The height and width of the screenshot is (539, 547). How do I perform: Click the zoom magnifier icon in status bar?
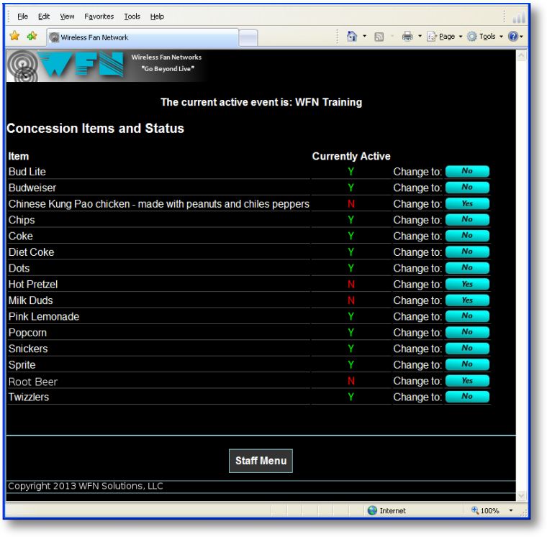475,510
